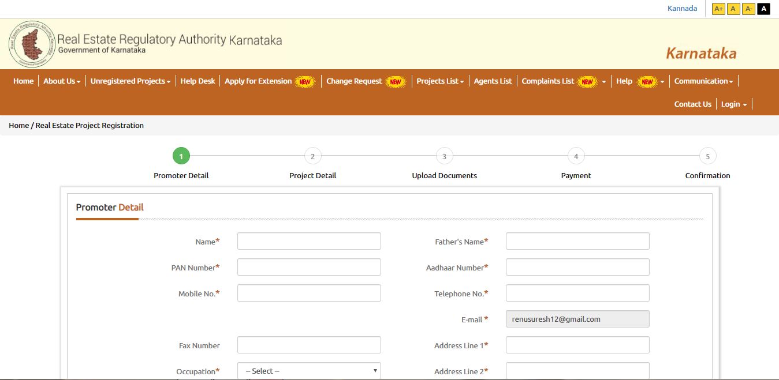Click inside the Name input field
Screen dimensions: 779x380
(x=308, y=240)
